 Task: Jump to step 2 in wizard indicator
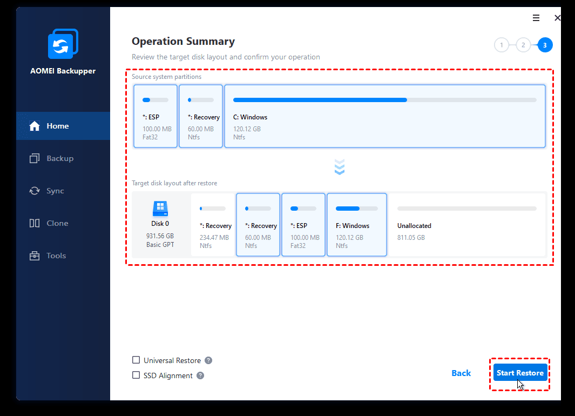tap(523, 45)
